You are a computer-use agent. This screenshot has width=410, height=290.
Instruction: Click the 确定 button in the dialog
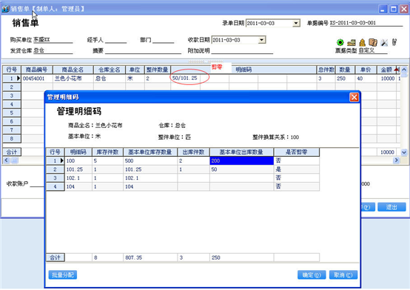tap(312, 274)
